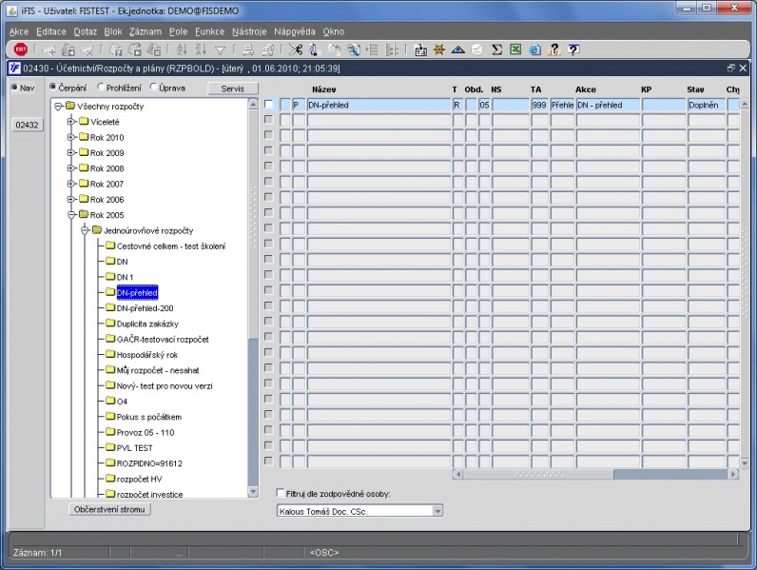Click the question mark help icon with bars

pos(554,49)
